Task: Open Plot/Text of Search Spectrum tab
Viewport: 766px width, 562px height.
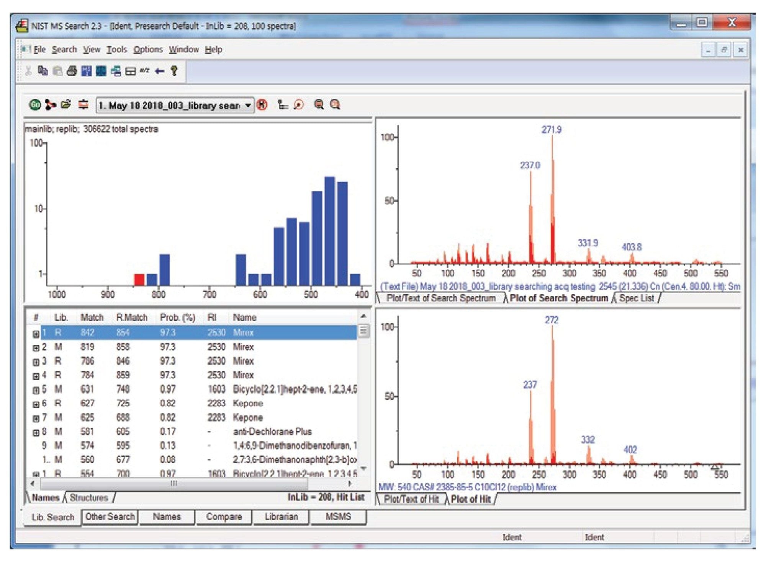Action: pos(441,298)
